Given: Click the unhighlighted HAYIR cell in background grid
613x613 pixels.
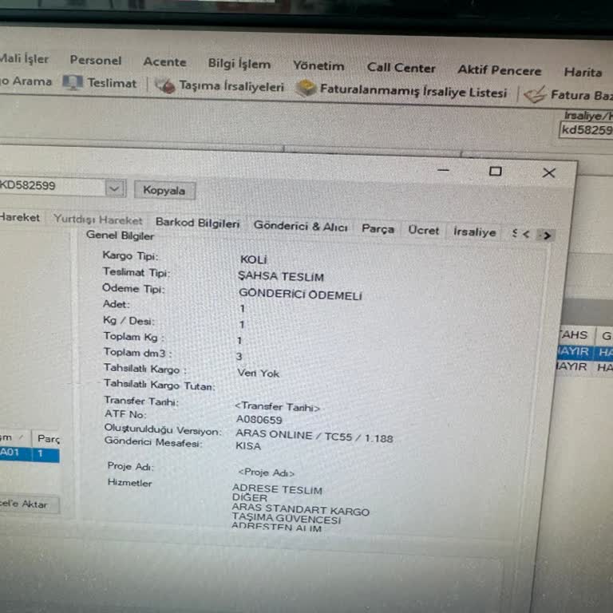Looking at the screenshot, I should (x=572, y=366).
